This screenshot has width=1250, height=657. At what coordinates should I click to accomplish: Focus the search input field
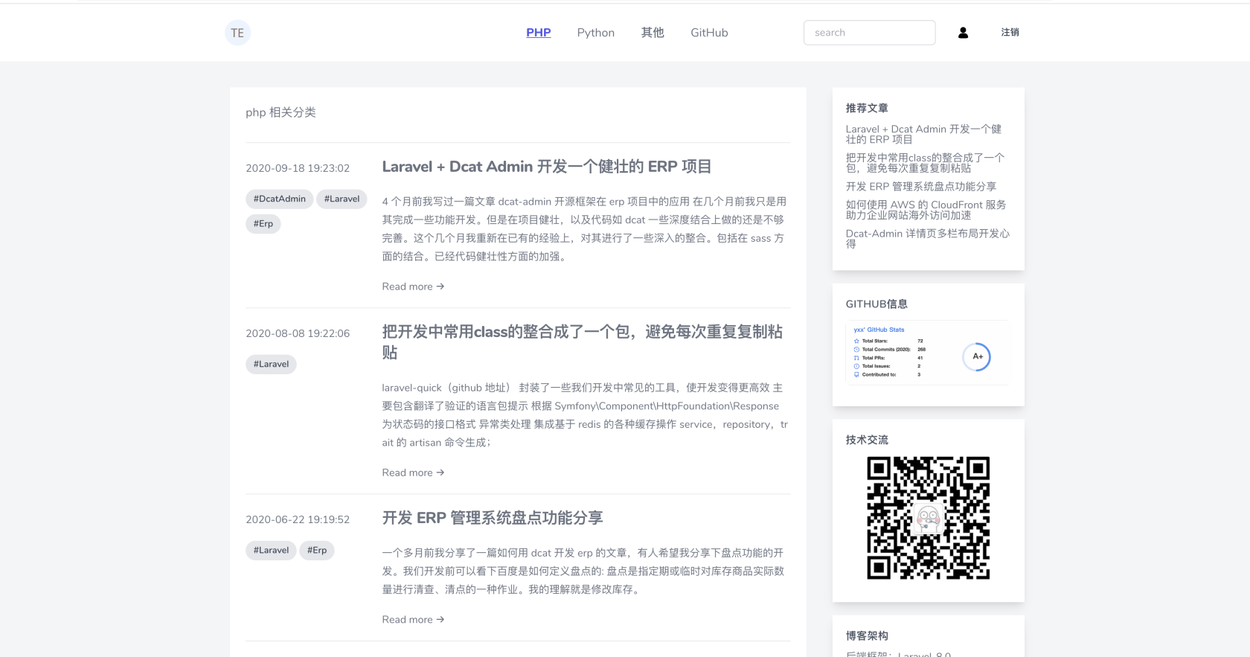pyautogui.click(x=869, y=33)
